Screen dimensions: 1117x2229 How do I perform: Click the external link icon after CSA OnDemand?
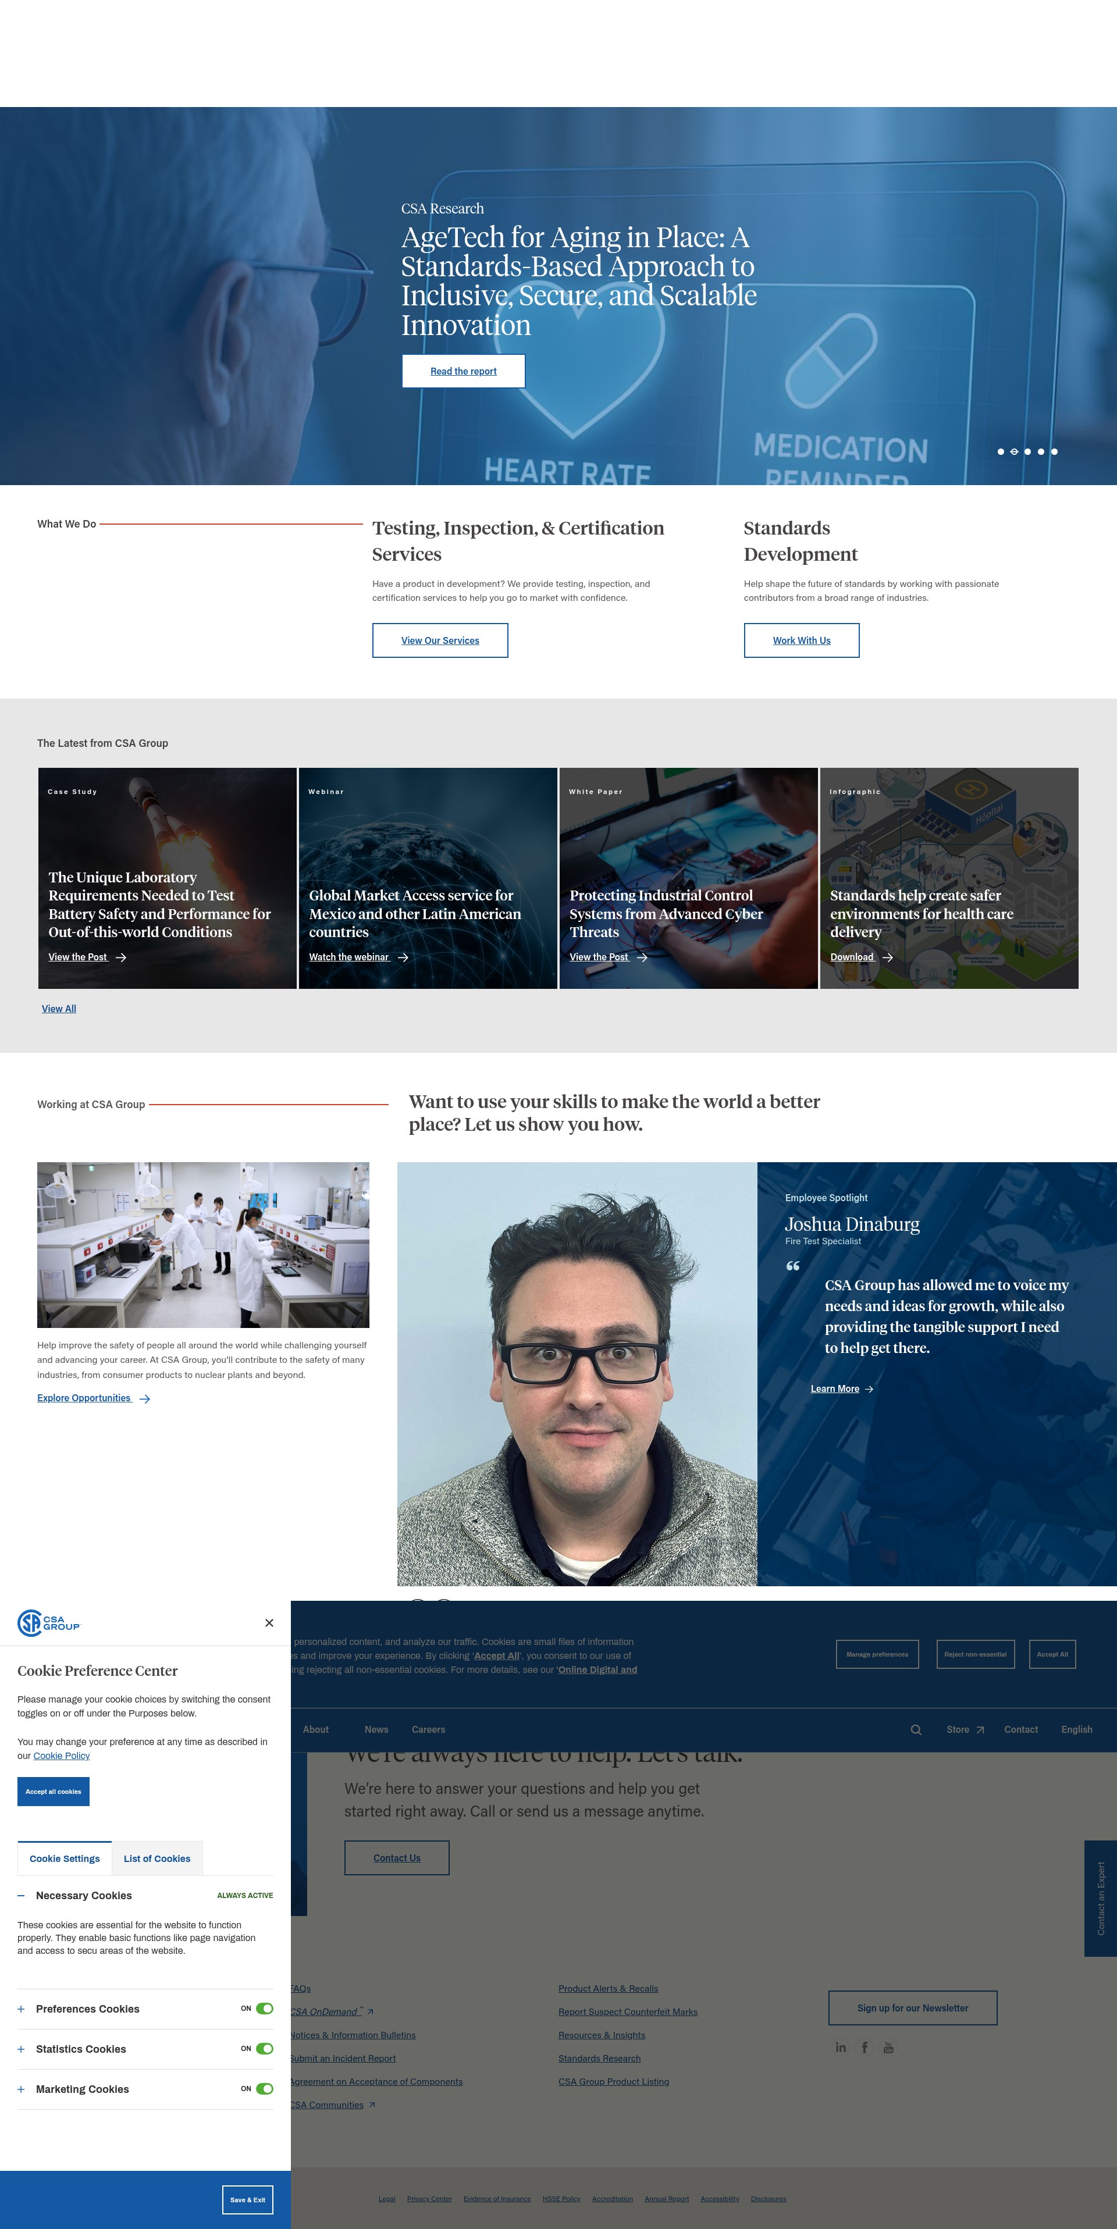[x=371, y=2012]
